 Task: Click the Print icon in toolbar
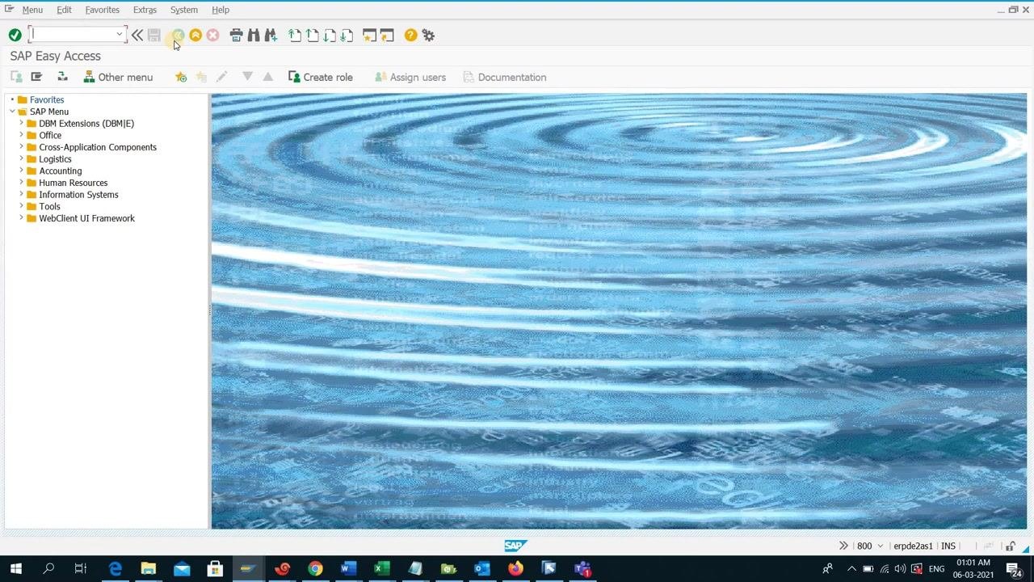point(236,35)
